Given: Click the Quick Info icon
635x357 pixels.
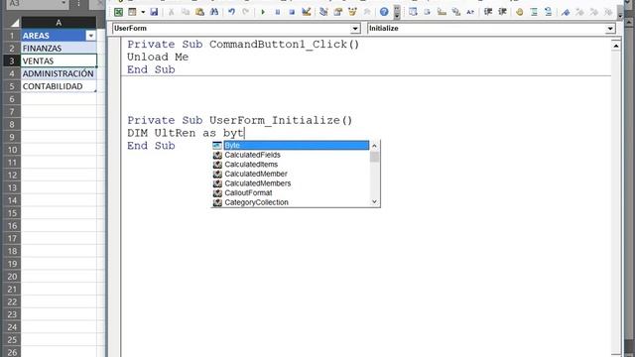Looking at the screenshot, I should tap(442, 12).
